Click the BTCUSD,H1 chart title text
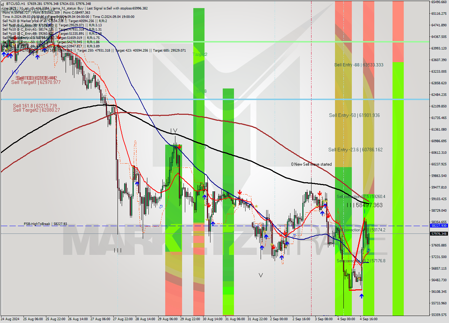Screen dimensions: 449x323 16,4
